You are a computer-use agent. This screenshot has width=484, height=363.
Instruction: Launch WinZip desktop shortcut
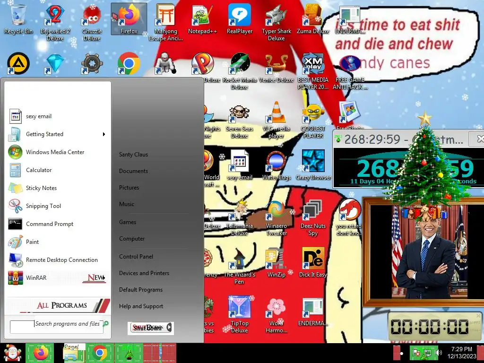pyautogui.click(x=276, y=262)
